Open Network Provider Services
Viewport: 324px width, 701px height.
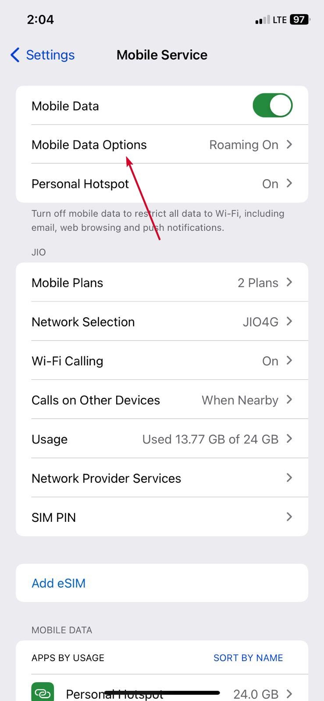[x=162, y=478]
